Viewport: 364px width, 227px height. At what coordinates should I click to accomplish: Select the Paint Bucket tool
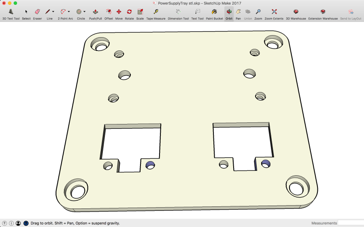point(214,12)
